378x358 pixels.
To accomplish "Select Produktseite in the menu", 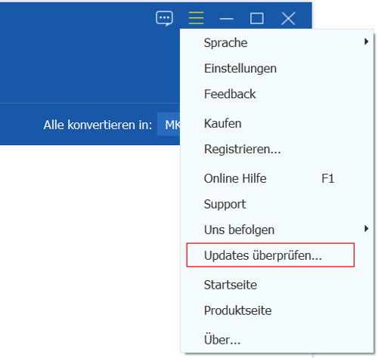I will pyautogui.click(x=277, y=310).
